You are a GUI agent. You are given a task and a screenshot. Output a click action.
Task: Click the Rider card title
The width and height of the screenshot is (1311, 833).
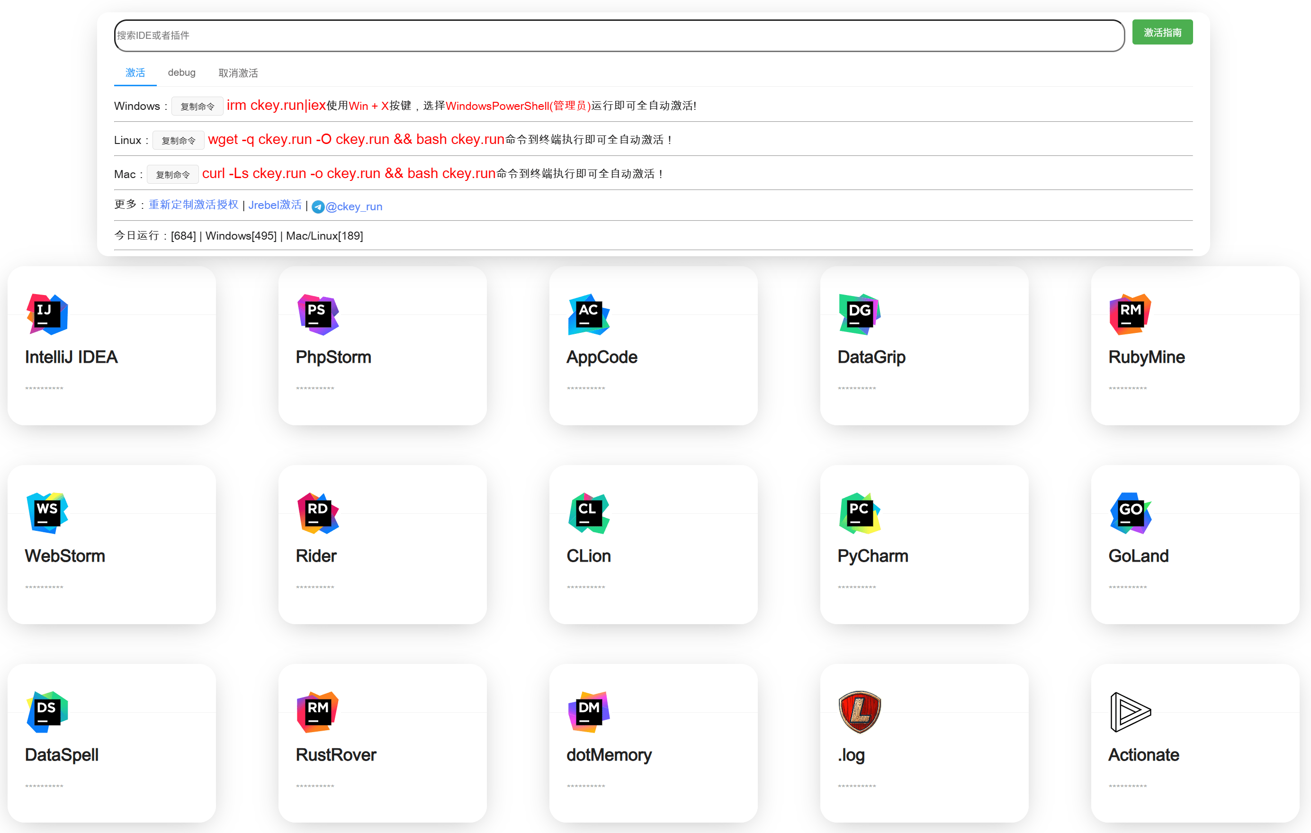point(316,556)
